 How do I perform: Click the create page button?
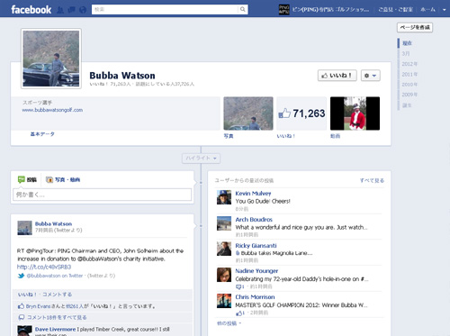[x=415, y=28]
